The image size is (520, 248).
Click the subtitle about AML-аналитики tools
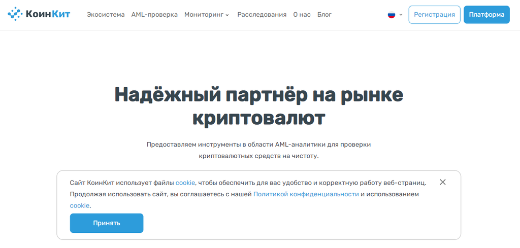259,150
